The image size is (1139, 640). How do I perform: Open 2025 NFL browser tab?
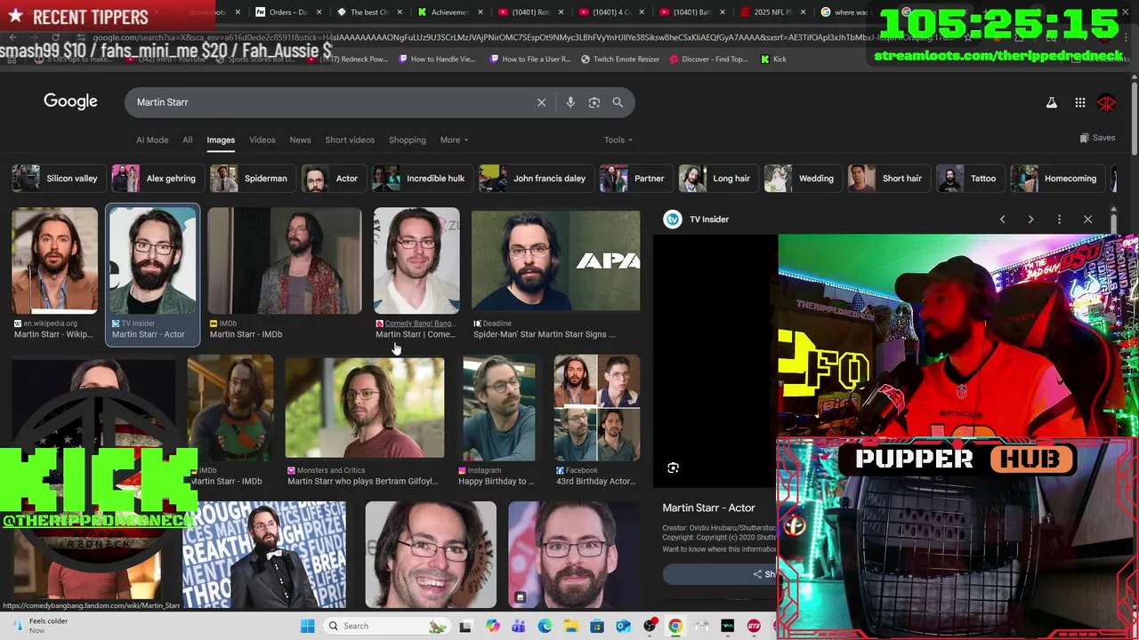coord(772,12)
